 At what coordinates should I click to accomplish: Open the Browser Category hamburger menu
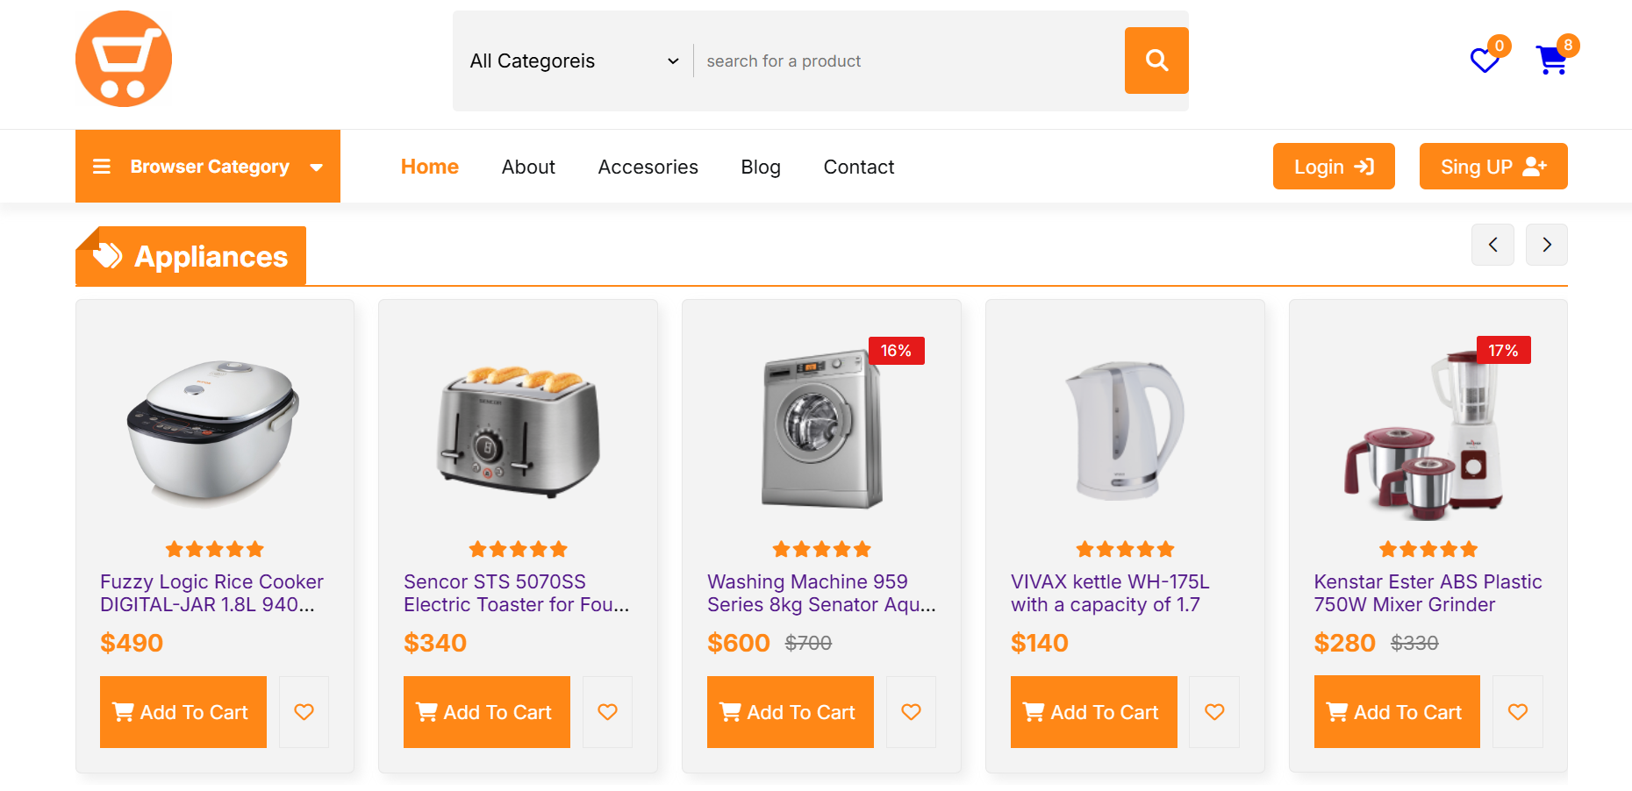pyautogui.click(x=102, y=166)
